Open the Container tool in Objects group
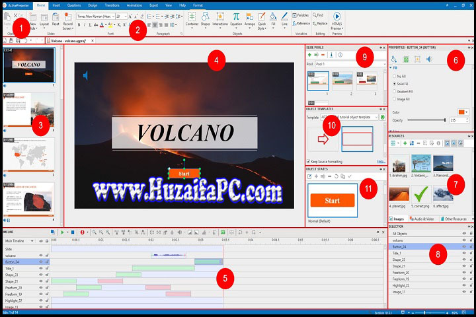Viewport: 476px width, 317px height. 192,20
